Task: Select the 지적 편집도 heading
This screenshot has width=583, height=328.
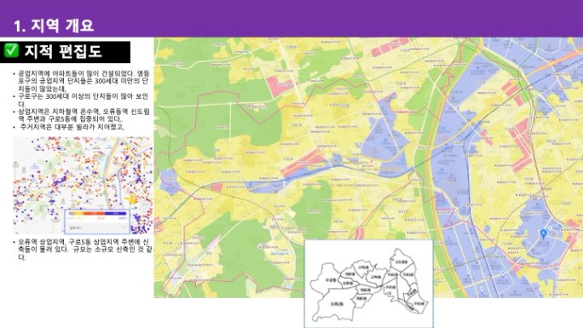Action: (x=63, y=51)
